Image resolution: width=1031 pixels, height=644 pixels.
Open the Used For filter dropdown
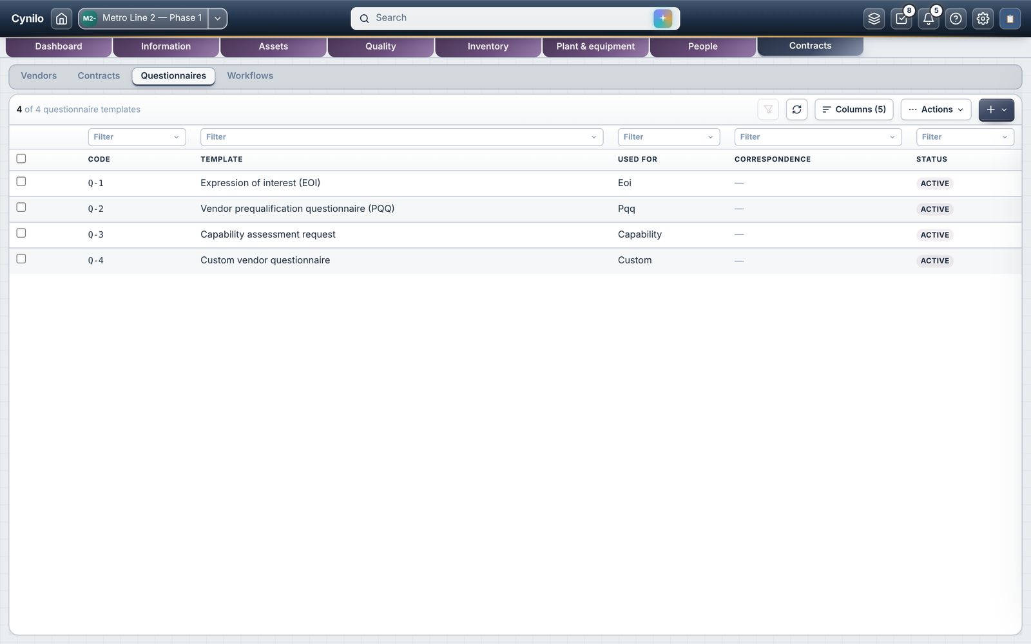click(x=668, y=137)
